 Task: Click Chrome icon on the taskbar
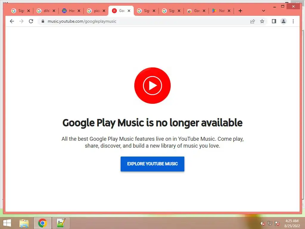(42, 223)
